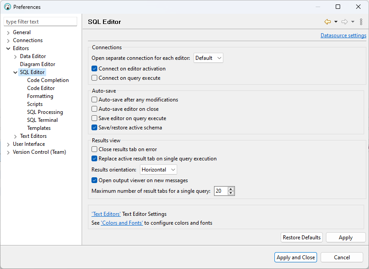This screenshot has width=369, height=269.
Task: Open the view menu via three-dot icon
Action: (361, 22)
